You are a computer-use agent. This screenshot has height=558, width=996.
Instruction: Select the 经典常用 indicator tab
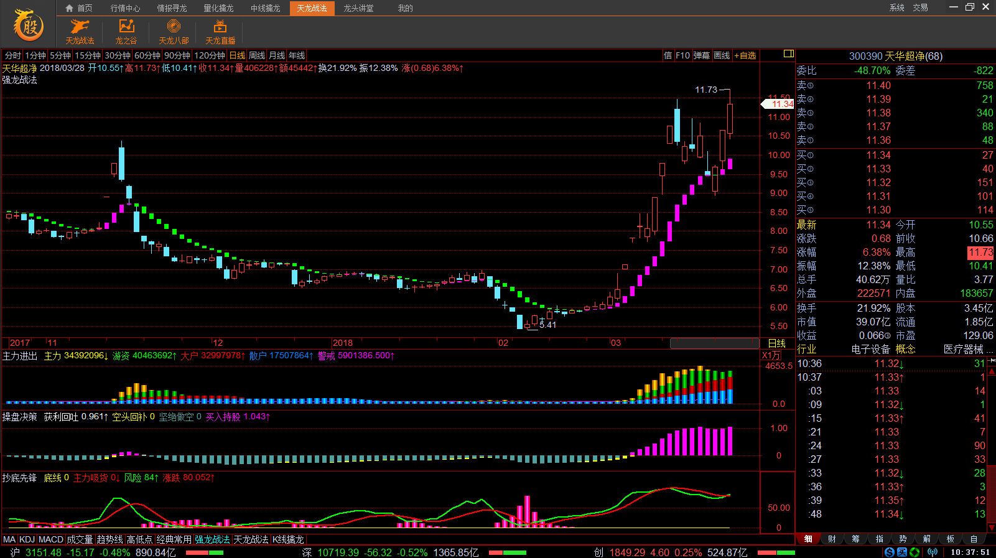point(174,539)
